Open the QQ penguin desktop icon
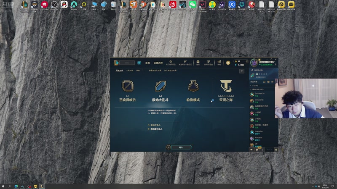 click(x=64, y=4)
